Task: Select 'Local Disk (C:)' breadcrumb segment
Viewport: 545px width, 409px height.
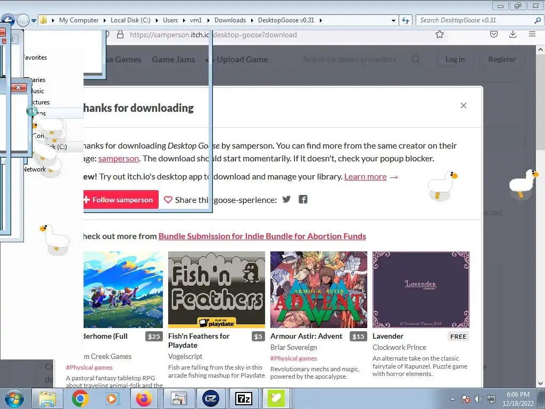Action: click(130, 20)
